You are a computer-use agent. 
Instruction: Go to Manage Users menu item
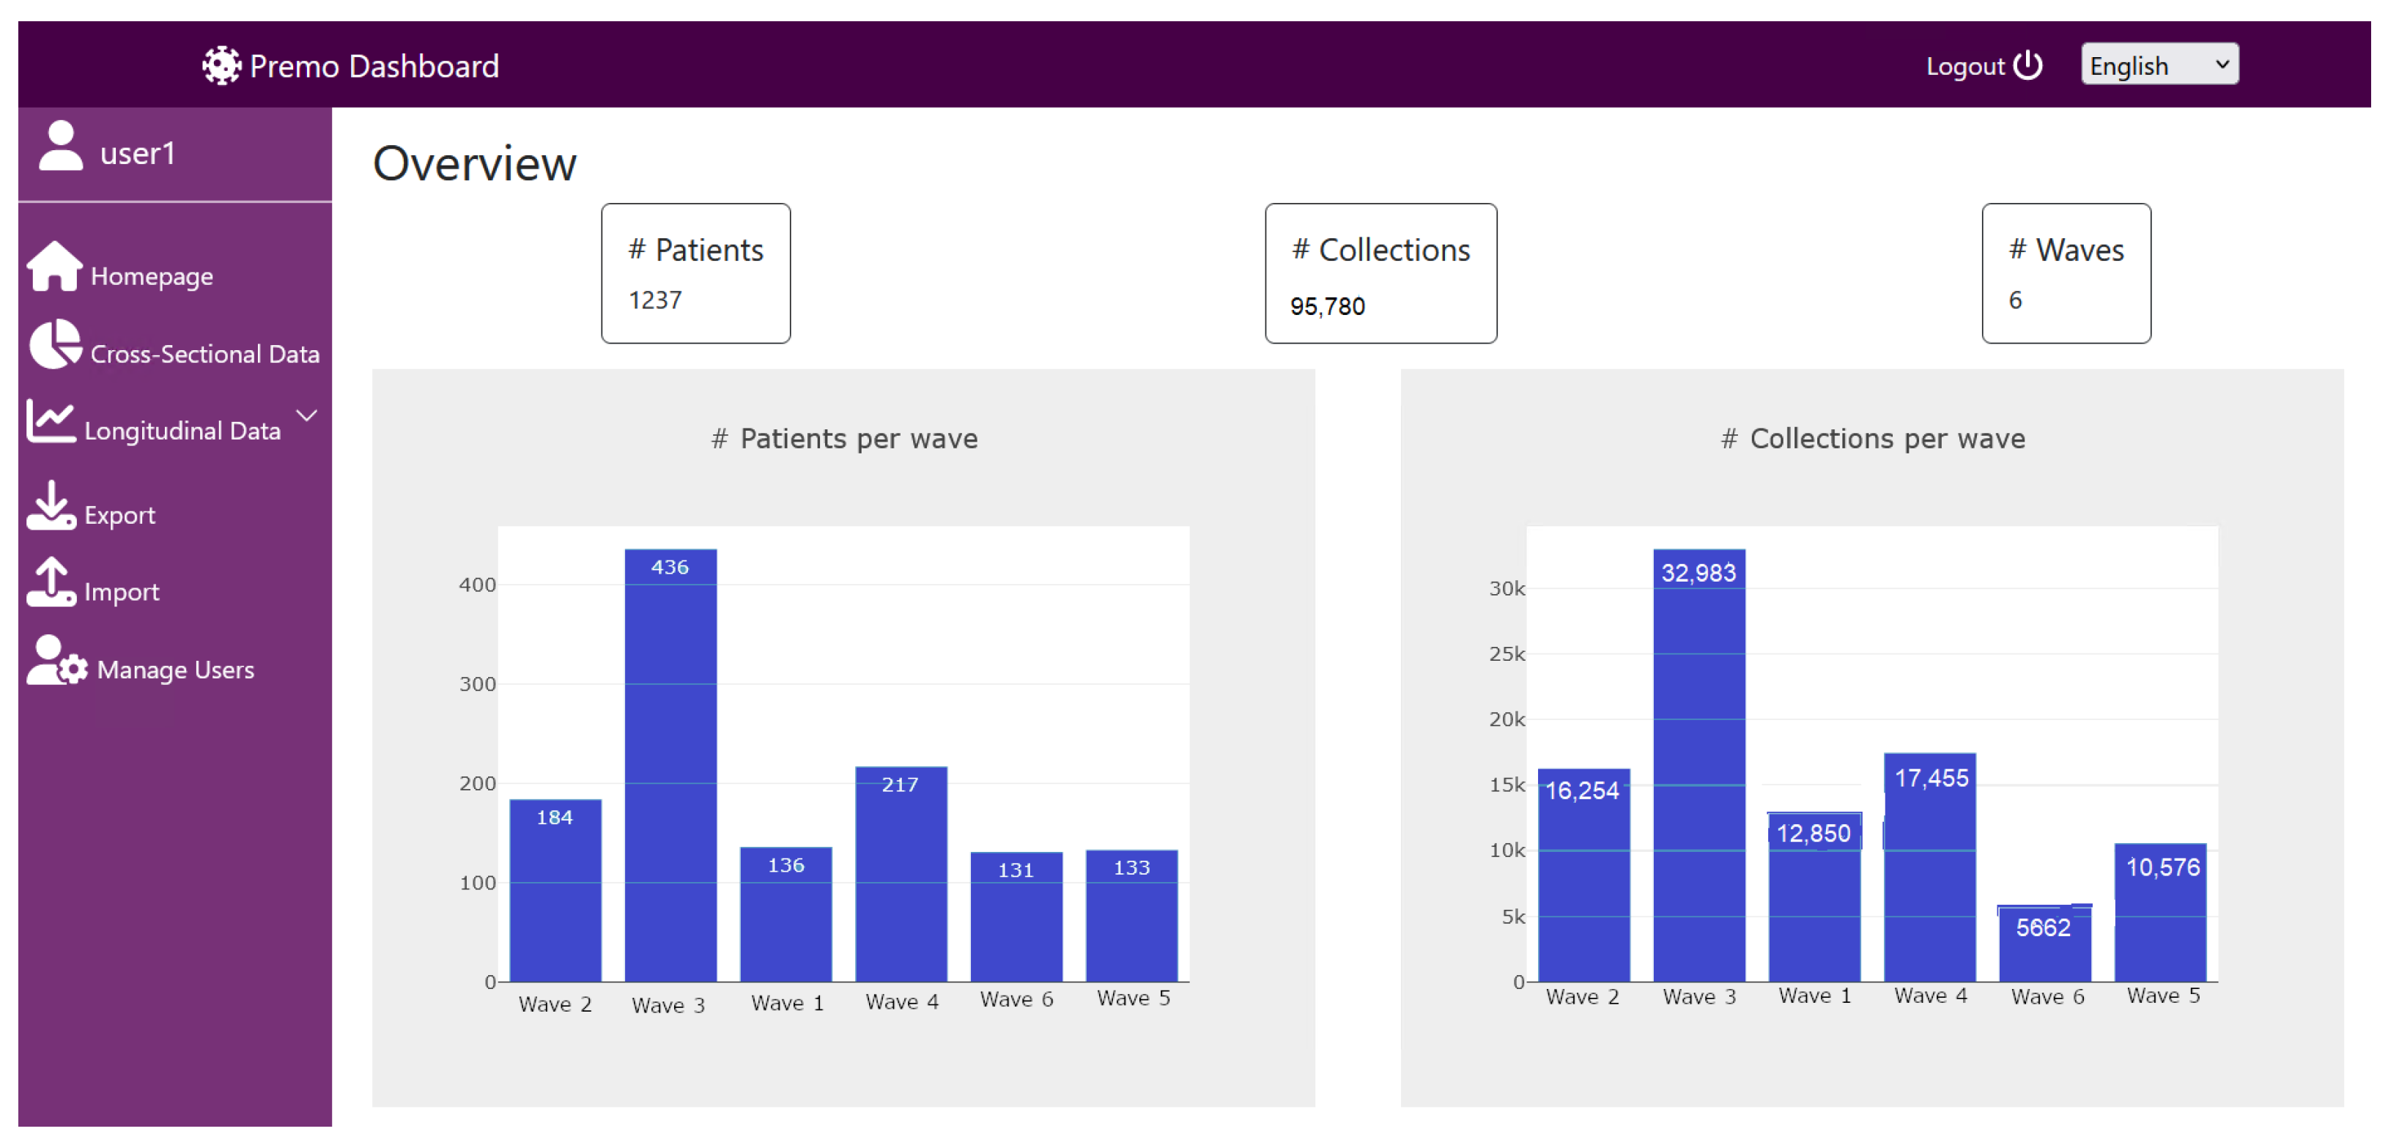(x=175, y=670)
